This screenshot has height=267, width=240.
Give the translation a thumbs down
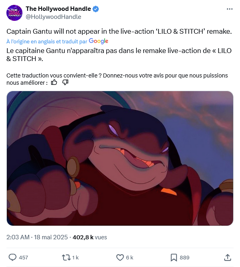65,82
